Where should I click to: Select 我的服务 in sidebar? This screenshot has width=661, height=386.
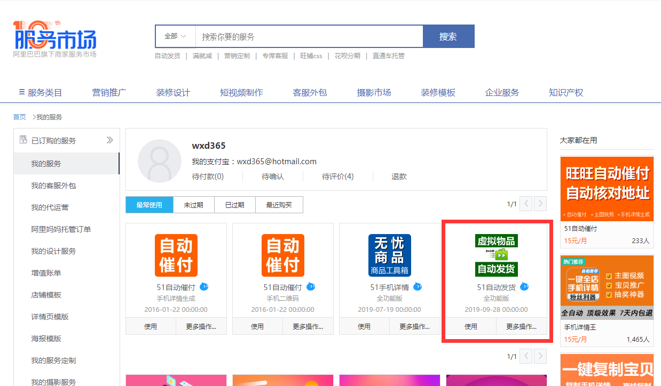coord(66,164)
